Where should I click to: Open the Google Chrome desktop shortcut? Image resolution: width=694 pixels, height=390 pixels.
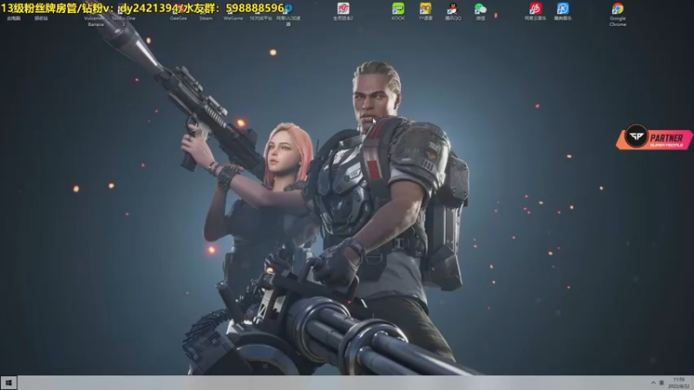[x=618, y=15]
